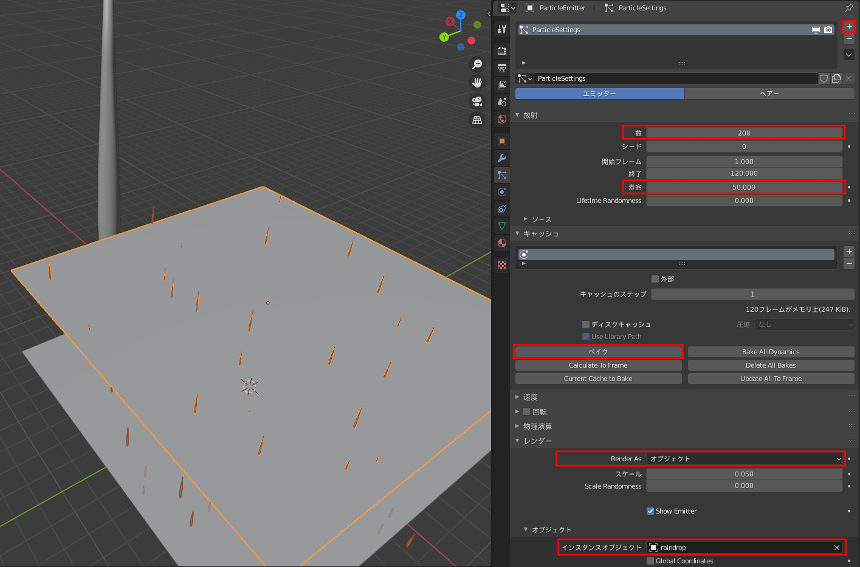Open the editor type dropdown

507,8
